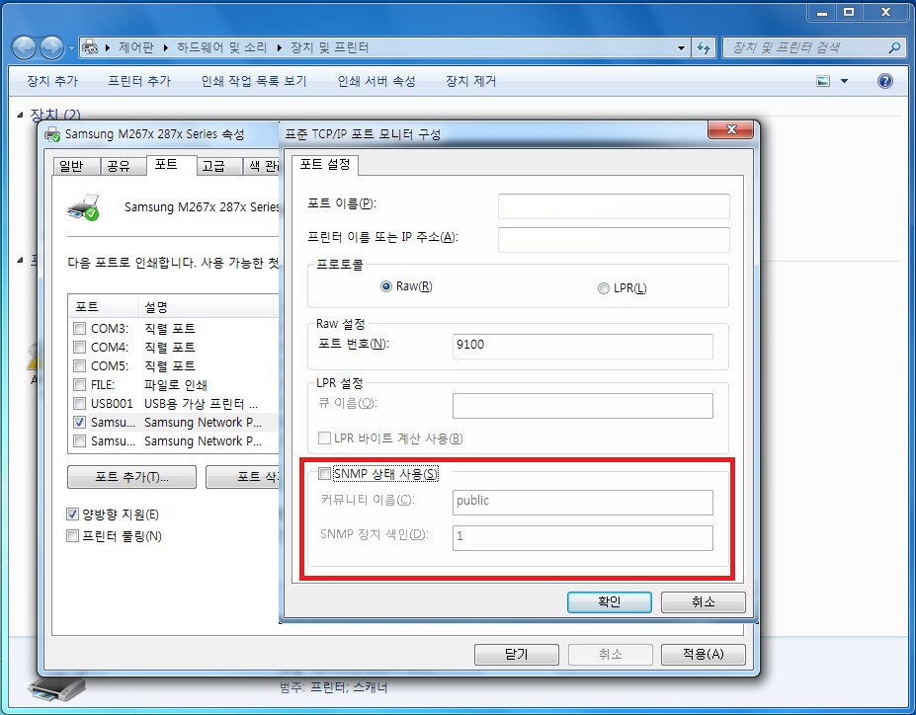This screenshot has height=715, width=916.
Task: Enable the SNMP 상태 사용 checkbox
Action: [324, 473]
